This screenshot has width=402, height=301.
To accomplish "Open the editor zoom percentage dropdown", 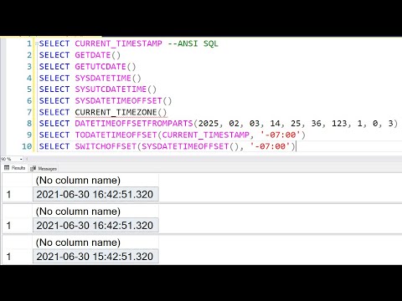I will [x=21, y=159].
